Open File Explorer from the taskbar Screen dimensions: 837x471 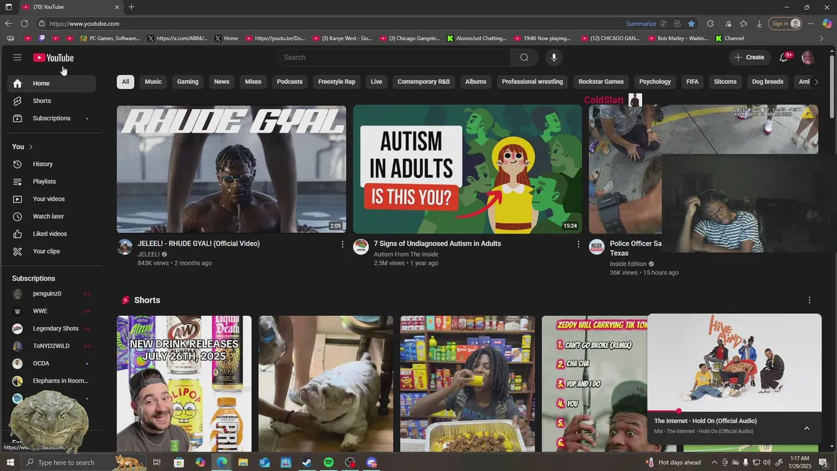pos(243,462)
